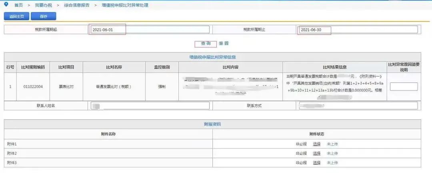Click the 查询 button

[206, 43]
